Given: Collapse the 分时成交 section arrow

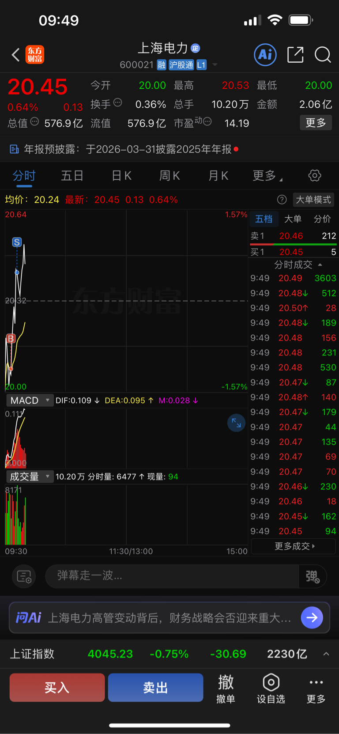Looking at the screenshot, I should 320,265.
